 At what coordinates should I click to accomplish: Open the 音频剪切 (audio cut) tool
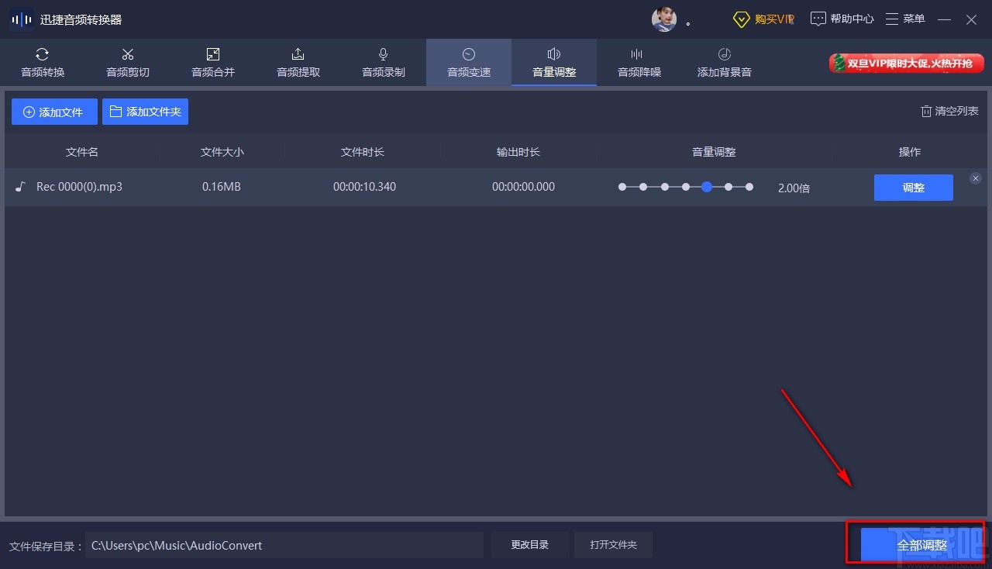127,62
